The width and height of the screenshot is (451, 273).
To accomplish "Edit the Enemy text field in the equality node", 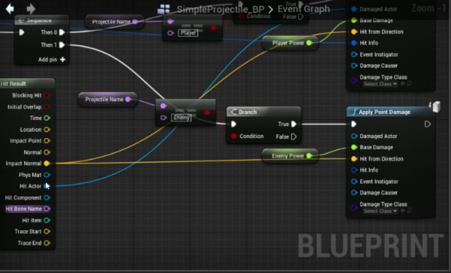I will tap(181, 118).
